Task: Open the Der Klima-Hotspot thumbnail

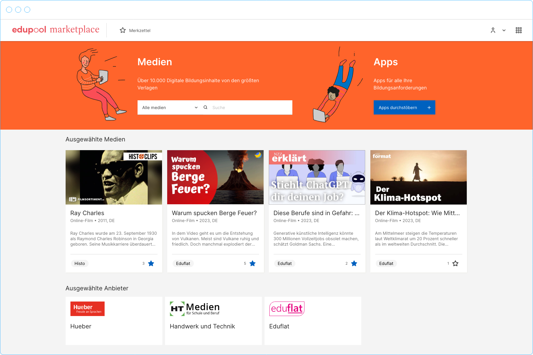Action: tap(418, 177)
